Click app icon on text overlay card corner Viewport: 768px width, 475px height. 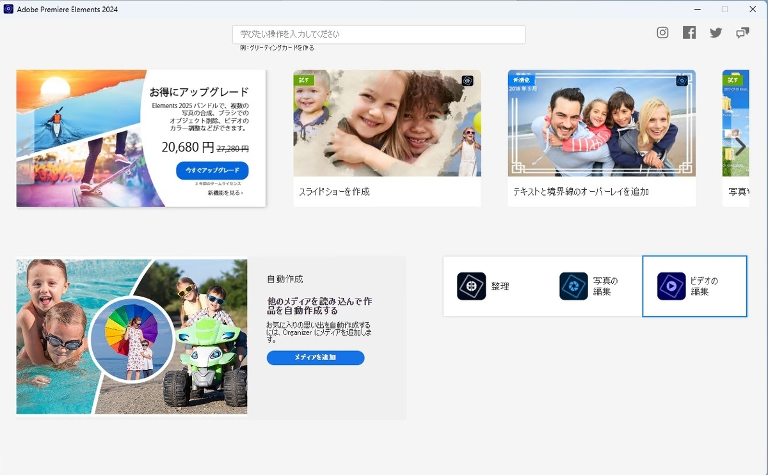click(x=682, y=81)
